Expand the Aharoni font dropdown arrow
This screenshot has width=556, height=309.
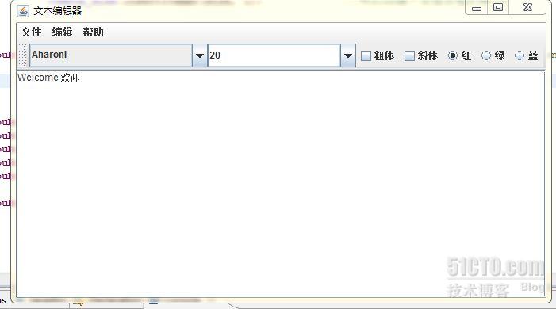[200, 55]
